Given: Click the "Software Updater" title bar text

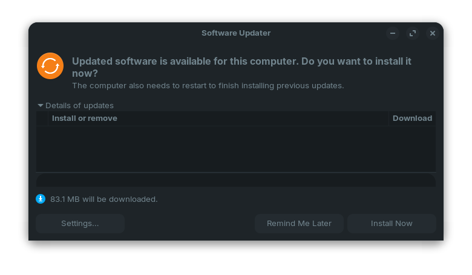Looking at the screenshot, I should pyautogui.click(x=236, y=33).
